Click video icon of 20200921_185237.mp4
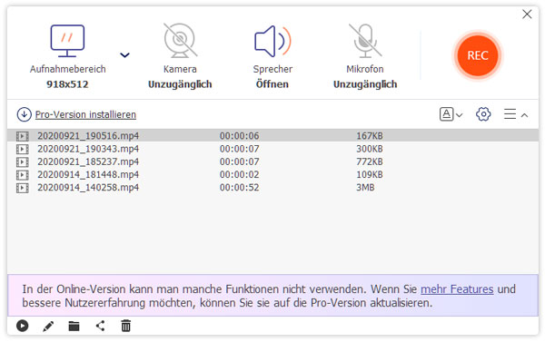 22,162
